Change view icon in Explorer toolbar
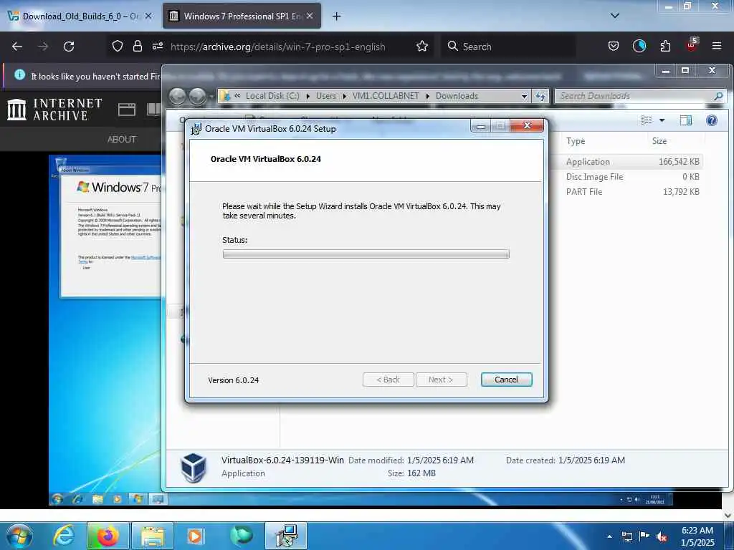The height and width of the screenshot is (550, 734). tap(647, 120)
